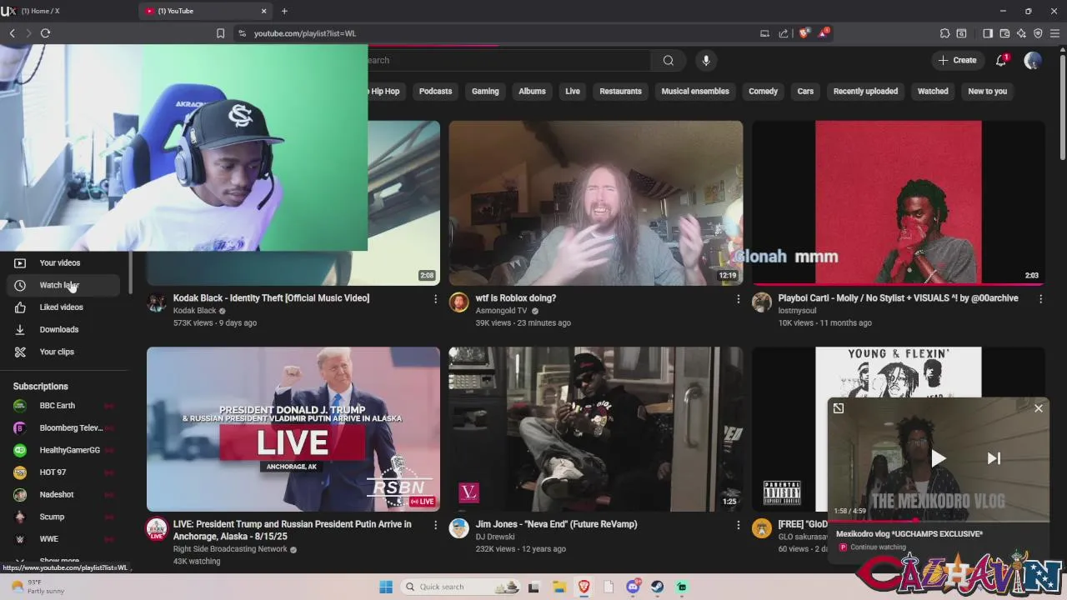Open options for Jim Jones Neva End video

coord(738,525)
